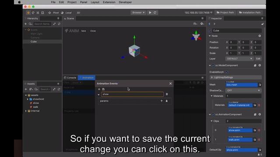Select the rect transform tool
Screen dimensions: 280x157
coord(43,13)
